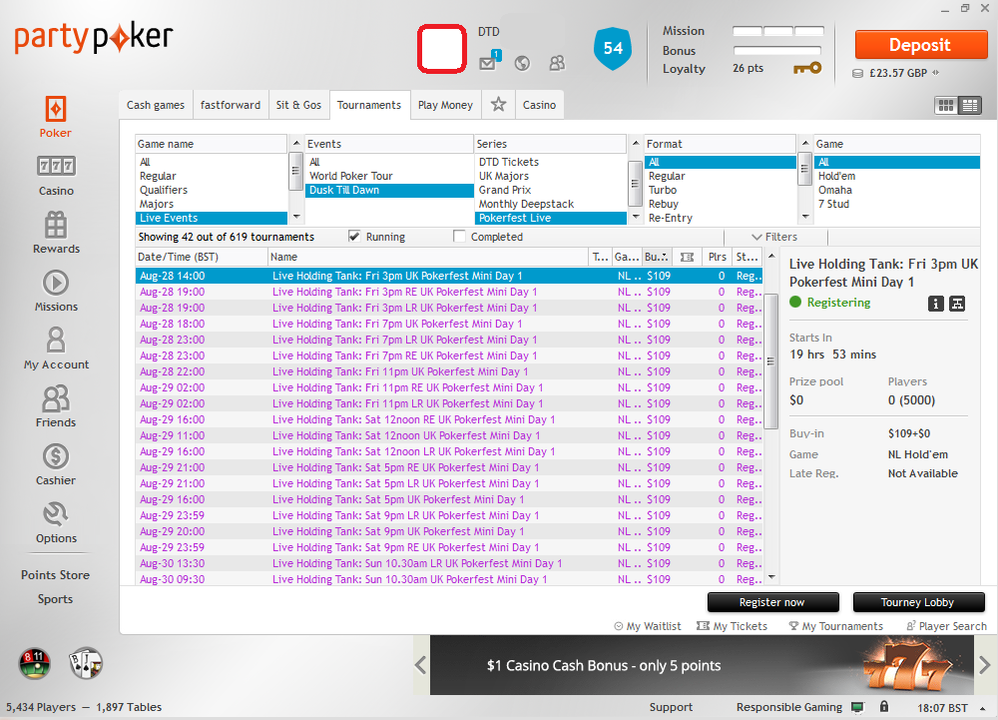998x720 pixels.
Task: Toggle balance visibility arrow beside £23.57
Action: tap(936, 73)
